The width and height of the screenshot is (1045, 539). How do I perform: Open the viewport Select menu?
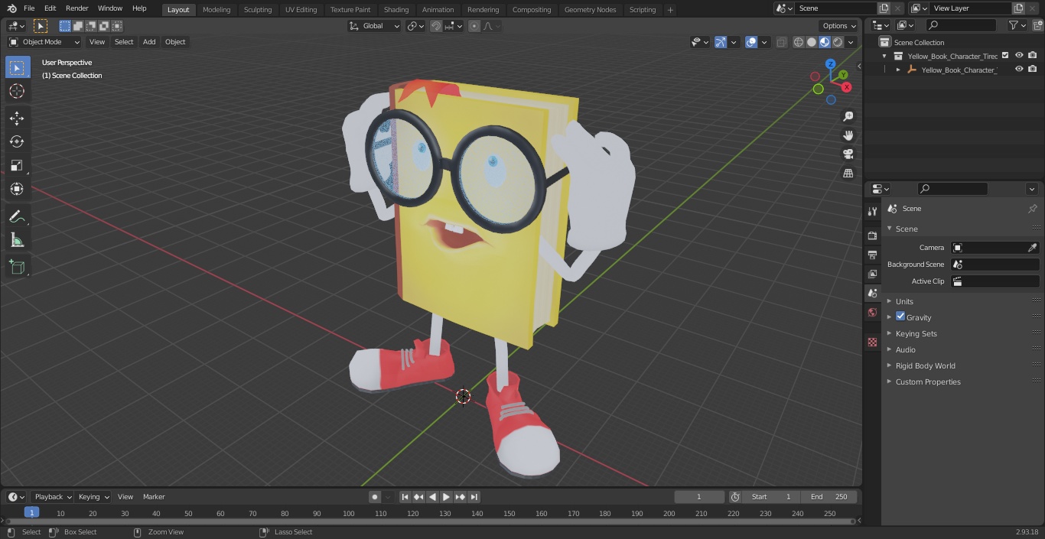coord(124,42)
